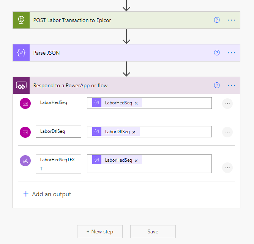
Task: Click the PowerApps response action icon
Action: click(21, 85)
